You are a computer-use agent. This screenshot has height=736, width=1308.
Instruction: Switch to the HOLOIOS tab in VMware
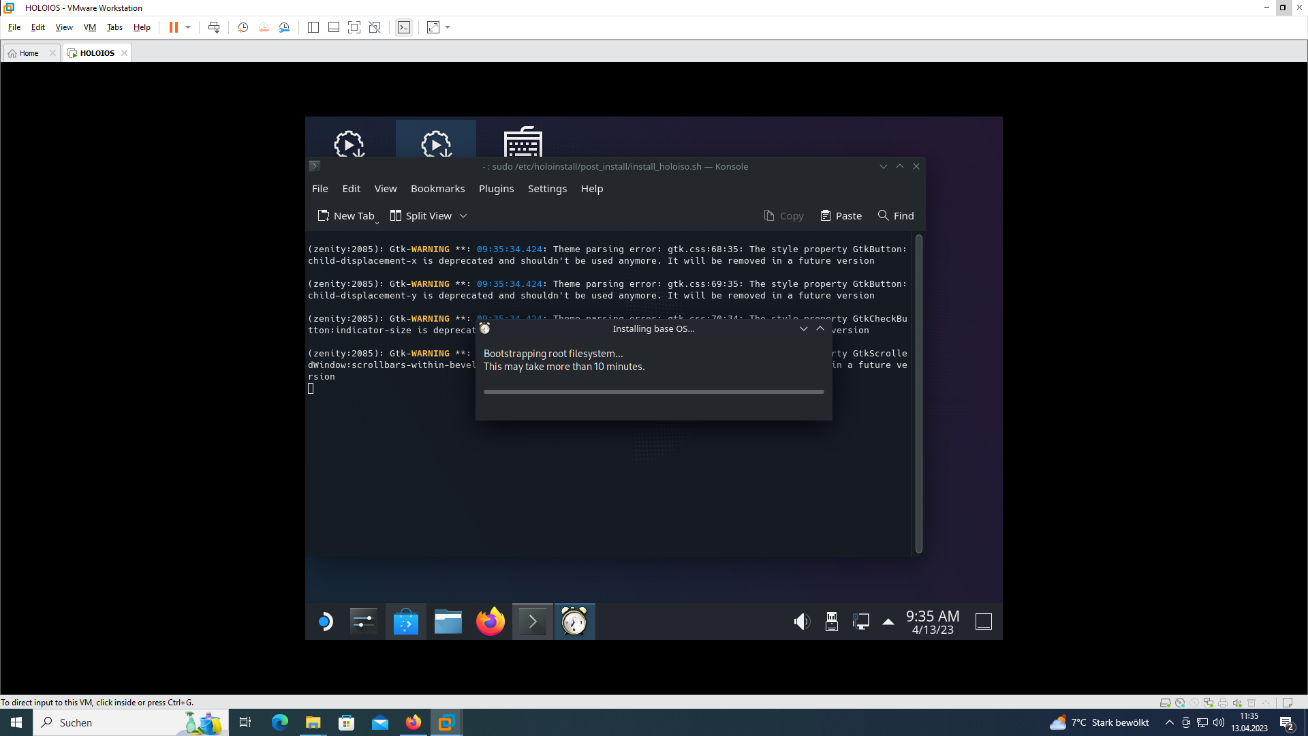(x=96, y=52)
